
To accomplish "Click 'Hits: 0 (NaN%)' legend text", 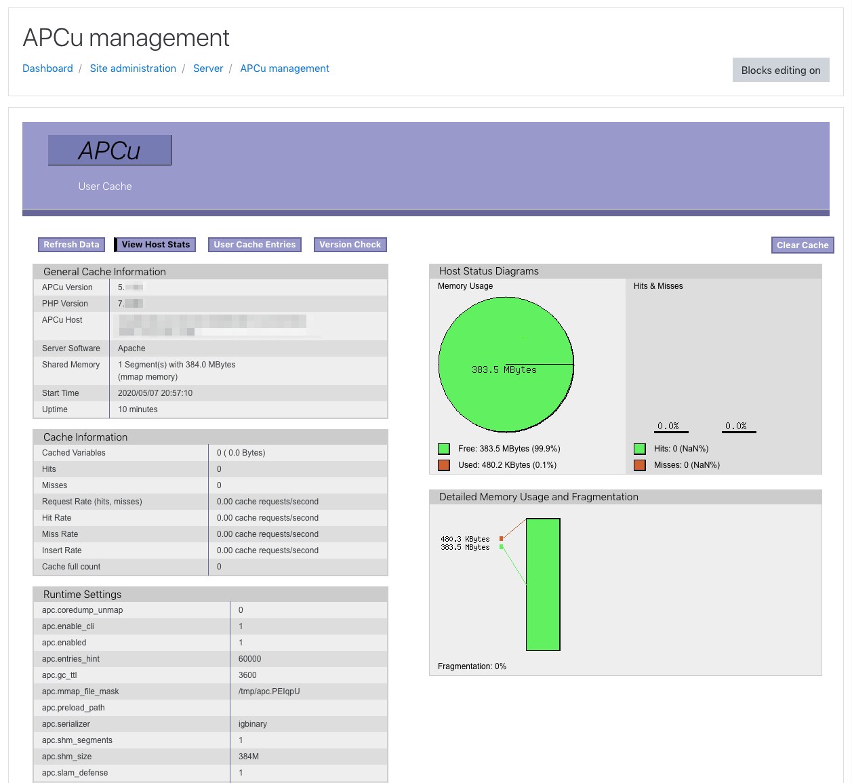I will point(681,449).
